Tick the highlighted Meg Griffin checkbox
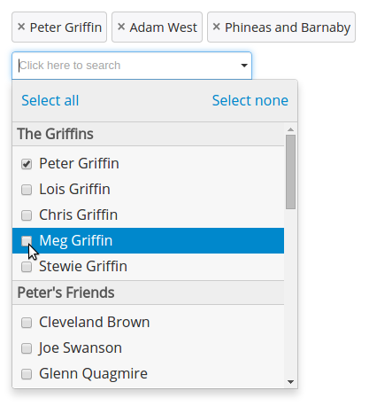The height and width of the screenshot is (406, 369). 27,241
